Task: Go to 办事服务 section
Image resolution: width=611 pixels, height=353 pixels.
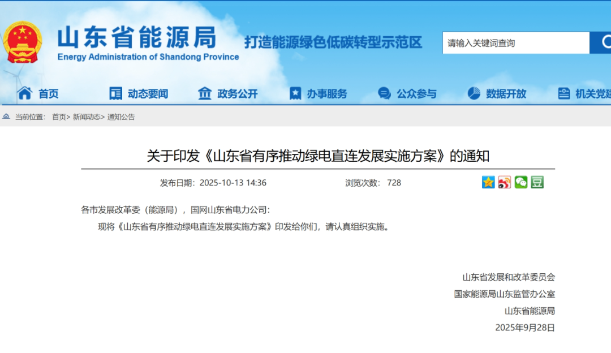Action: (327, 94)
